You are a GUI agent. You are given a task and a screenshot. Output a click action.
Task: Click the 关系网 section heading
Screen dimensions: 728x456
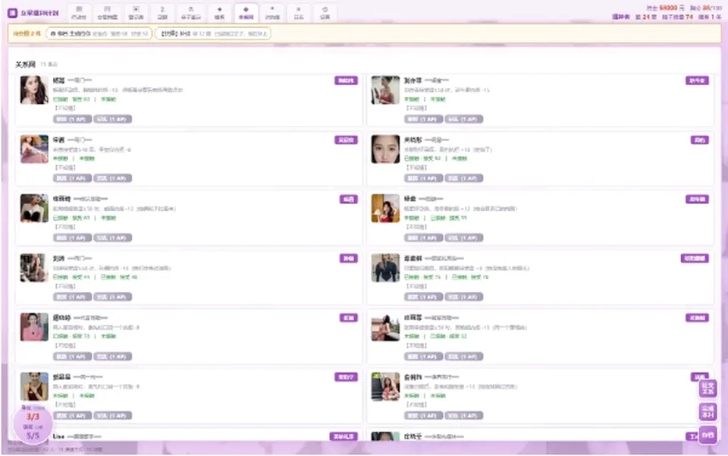click(26, 64)
